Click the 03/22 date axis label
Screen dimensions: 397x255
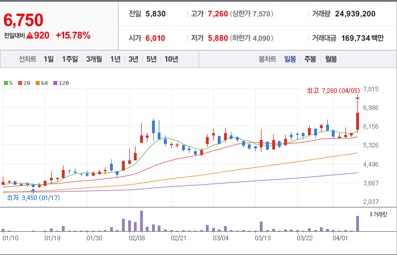pyautogui.click(x=305, y=238)
